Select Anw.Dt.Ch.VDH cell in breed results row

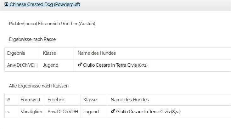tap(22, 65)
